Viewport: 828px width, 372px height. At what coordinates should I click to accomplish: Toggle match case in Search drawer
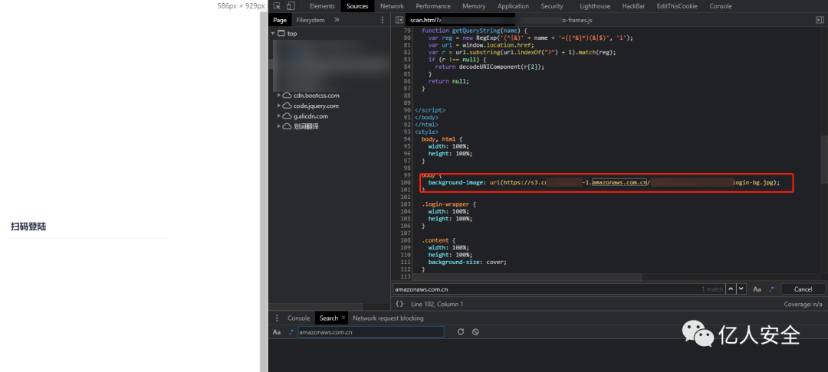277,332
